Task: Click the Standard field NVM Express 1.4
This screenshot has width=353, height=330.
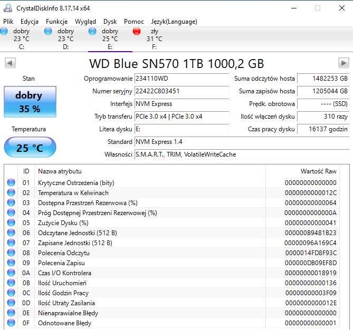Action: tap(242, 142)
